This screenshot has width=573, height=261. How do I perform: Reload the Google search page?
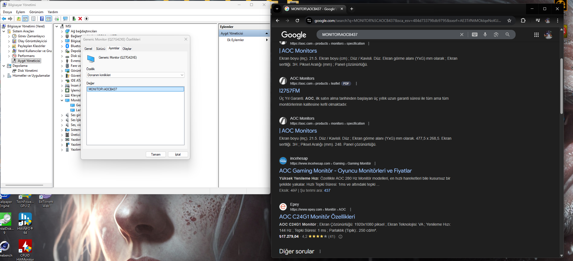coord(297,21)
